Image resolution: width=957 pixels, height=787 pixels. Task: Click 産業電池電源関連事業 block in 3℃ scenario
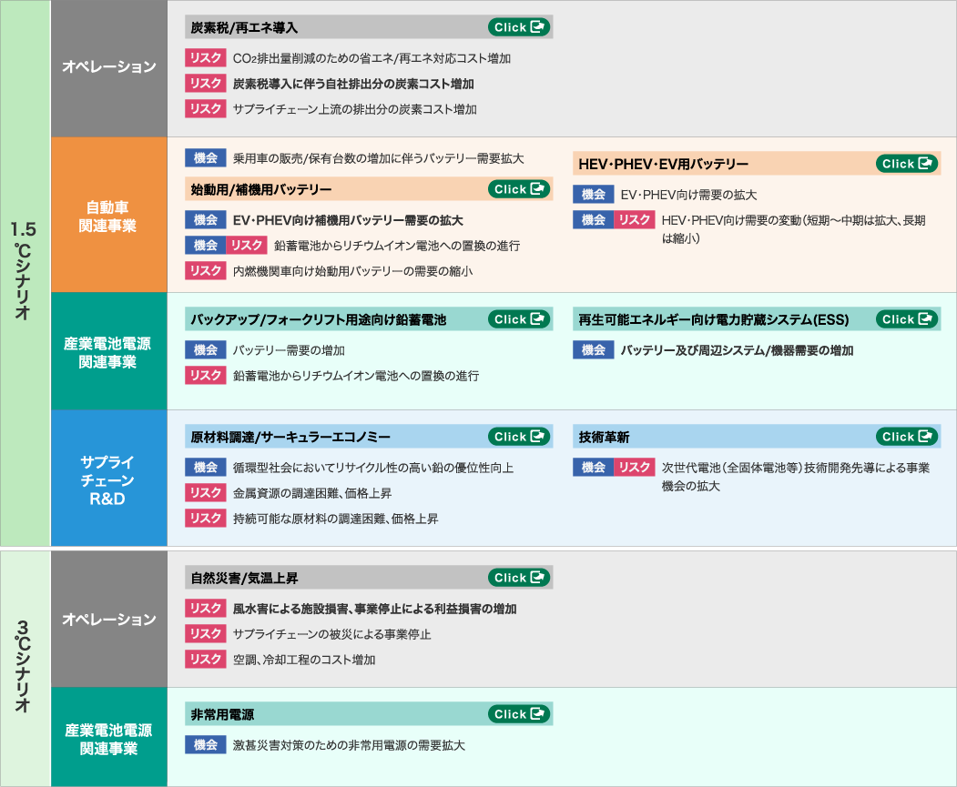click(108, 737)
